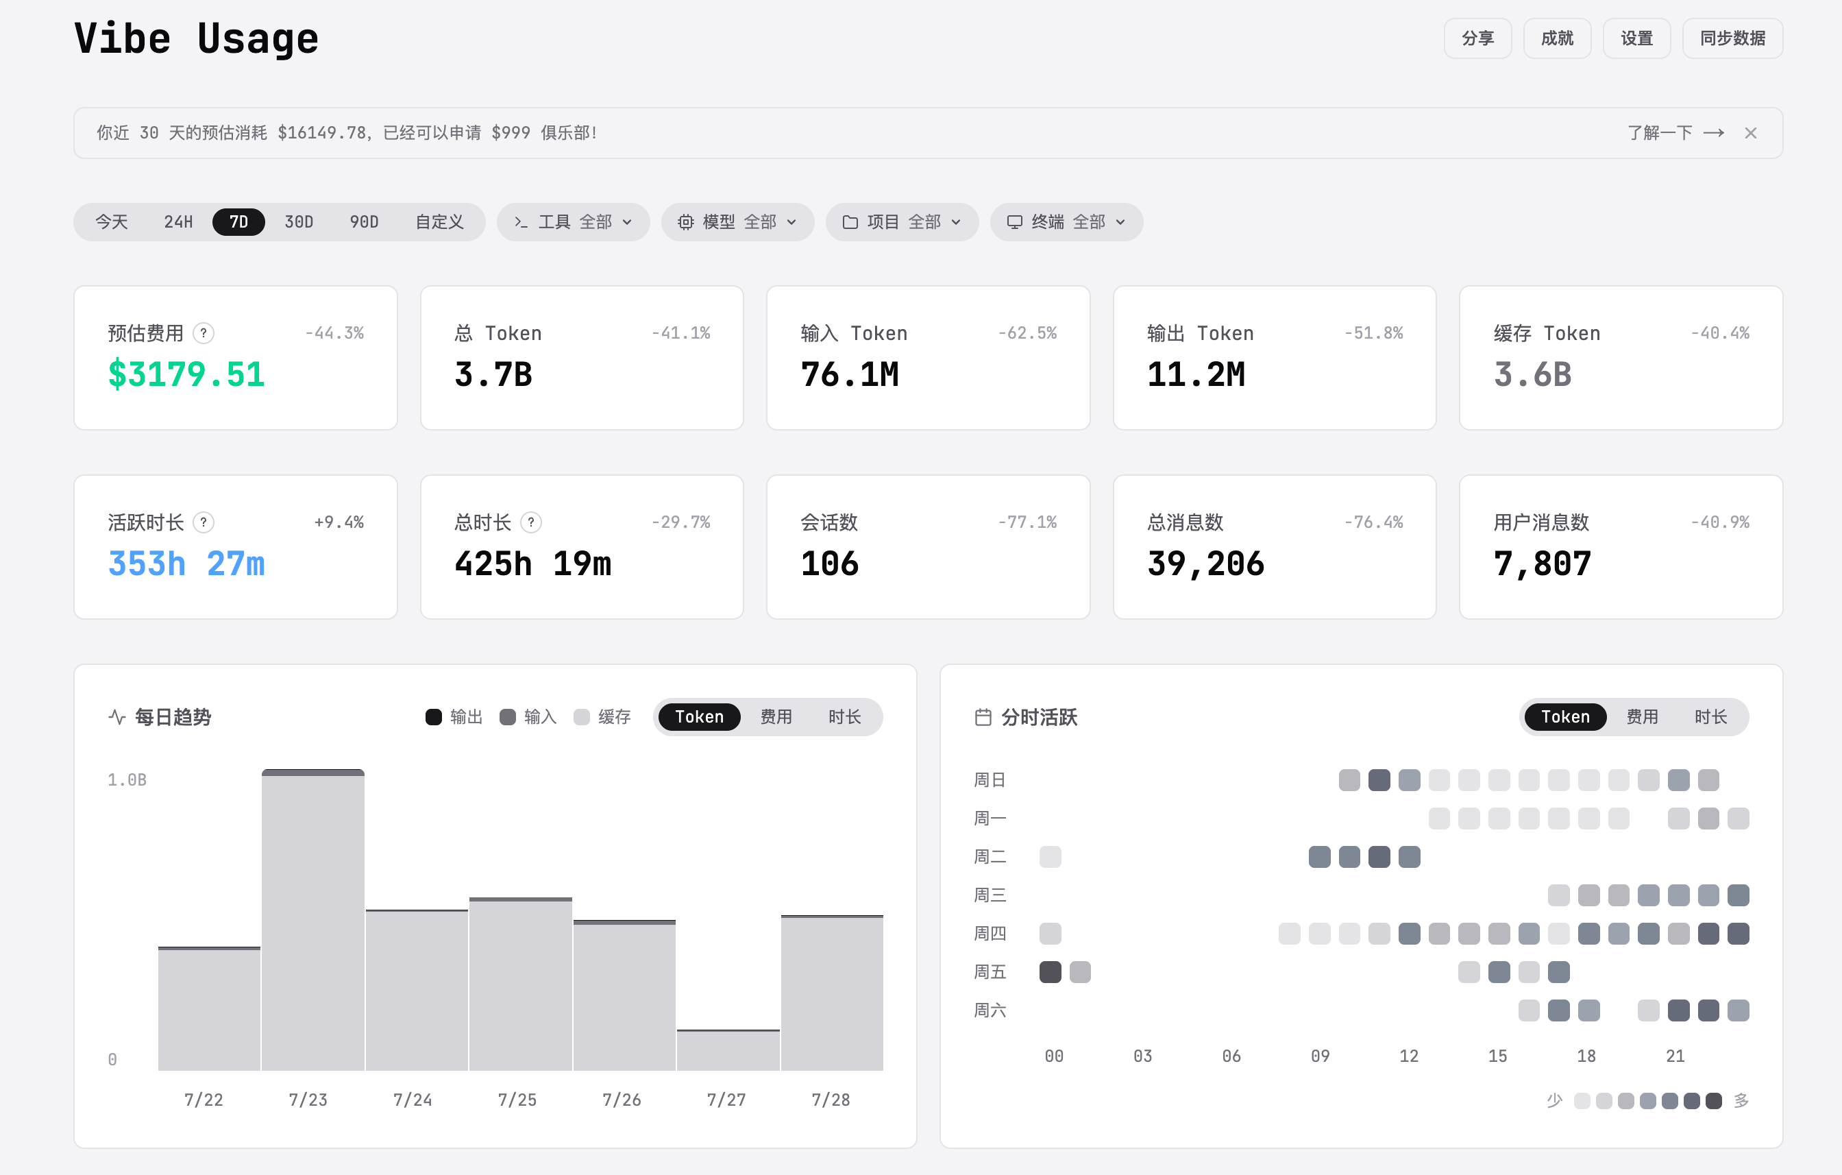
Task: Toggle the 输出 legend series
Action: (x=454, y=716)
